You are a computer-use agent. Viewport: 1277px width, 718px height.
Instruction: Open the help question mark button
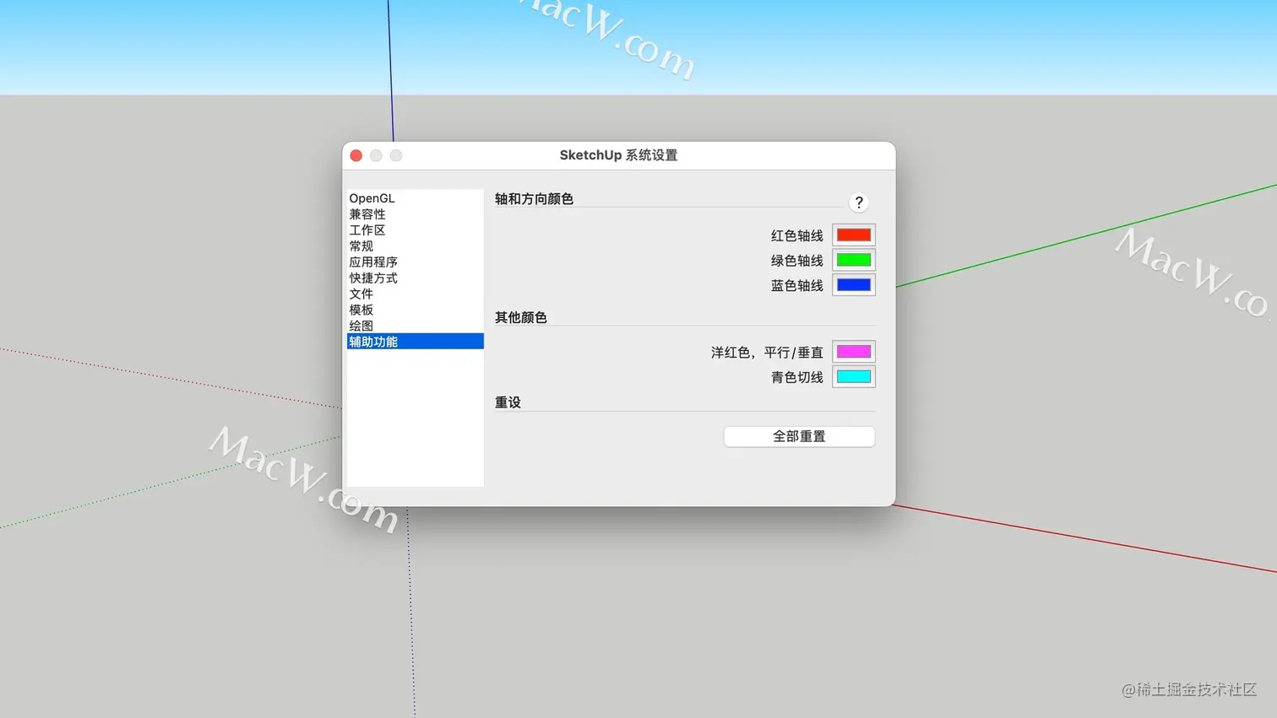tap(859, 202)
